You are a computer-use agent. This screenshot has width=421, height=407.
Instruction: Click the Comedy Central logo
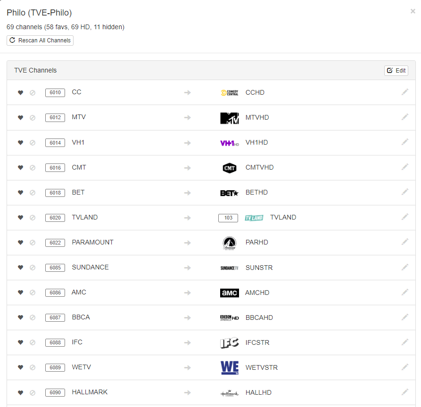point(229,93)
